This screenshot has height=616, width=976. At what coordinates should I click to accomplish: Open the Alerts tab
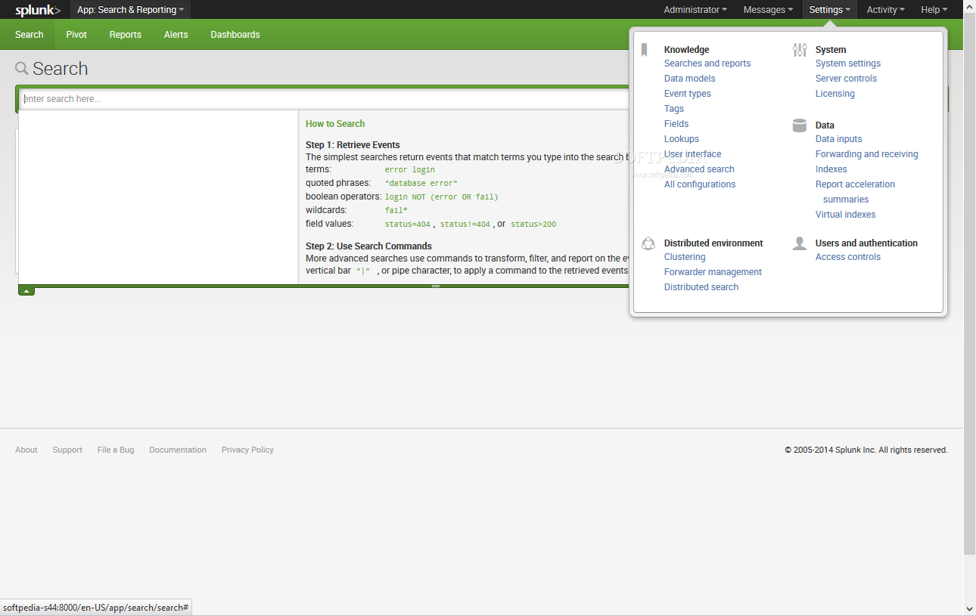pos(176,35)
